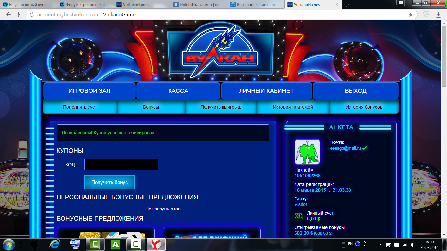Open the ЛИЧНЫЙ КАБИНЕТ menu
This screenshot has width=447, height=251.
[266, 91]
